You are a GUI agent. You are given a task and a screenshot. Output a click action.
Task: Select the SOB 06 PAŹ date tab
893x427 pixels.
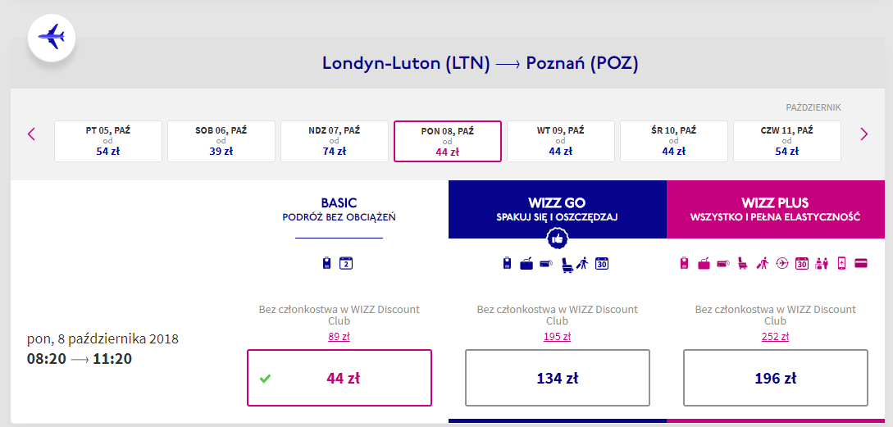point(221,141)
